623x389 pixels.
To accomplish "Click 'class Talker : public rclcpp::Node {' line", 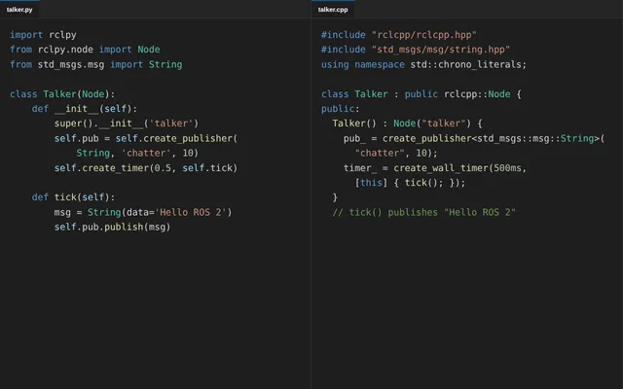I will point(421,94).
